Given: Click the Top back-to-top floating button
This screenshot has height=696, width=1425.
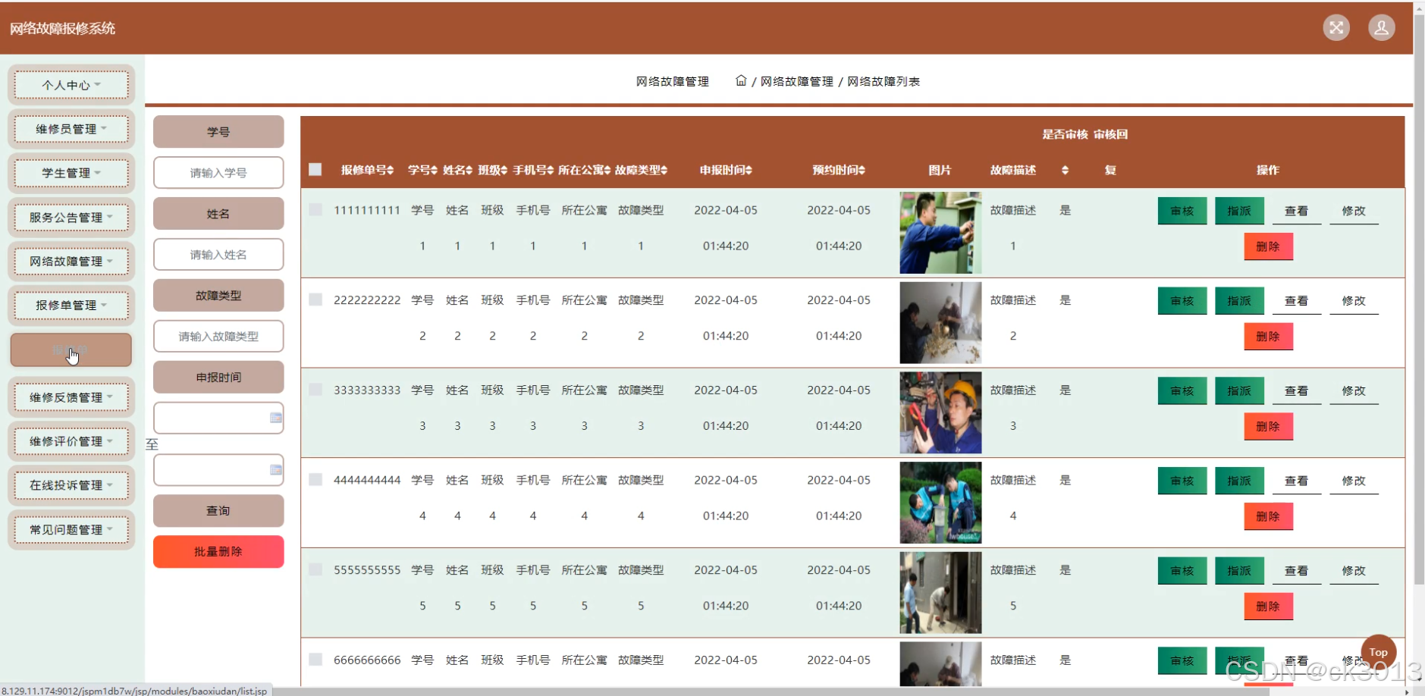Looking at the screenshot, I should [x=1378, y=651].
